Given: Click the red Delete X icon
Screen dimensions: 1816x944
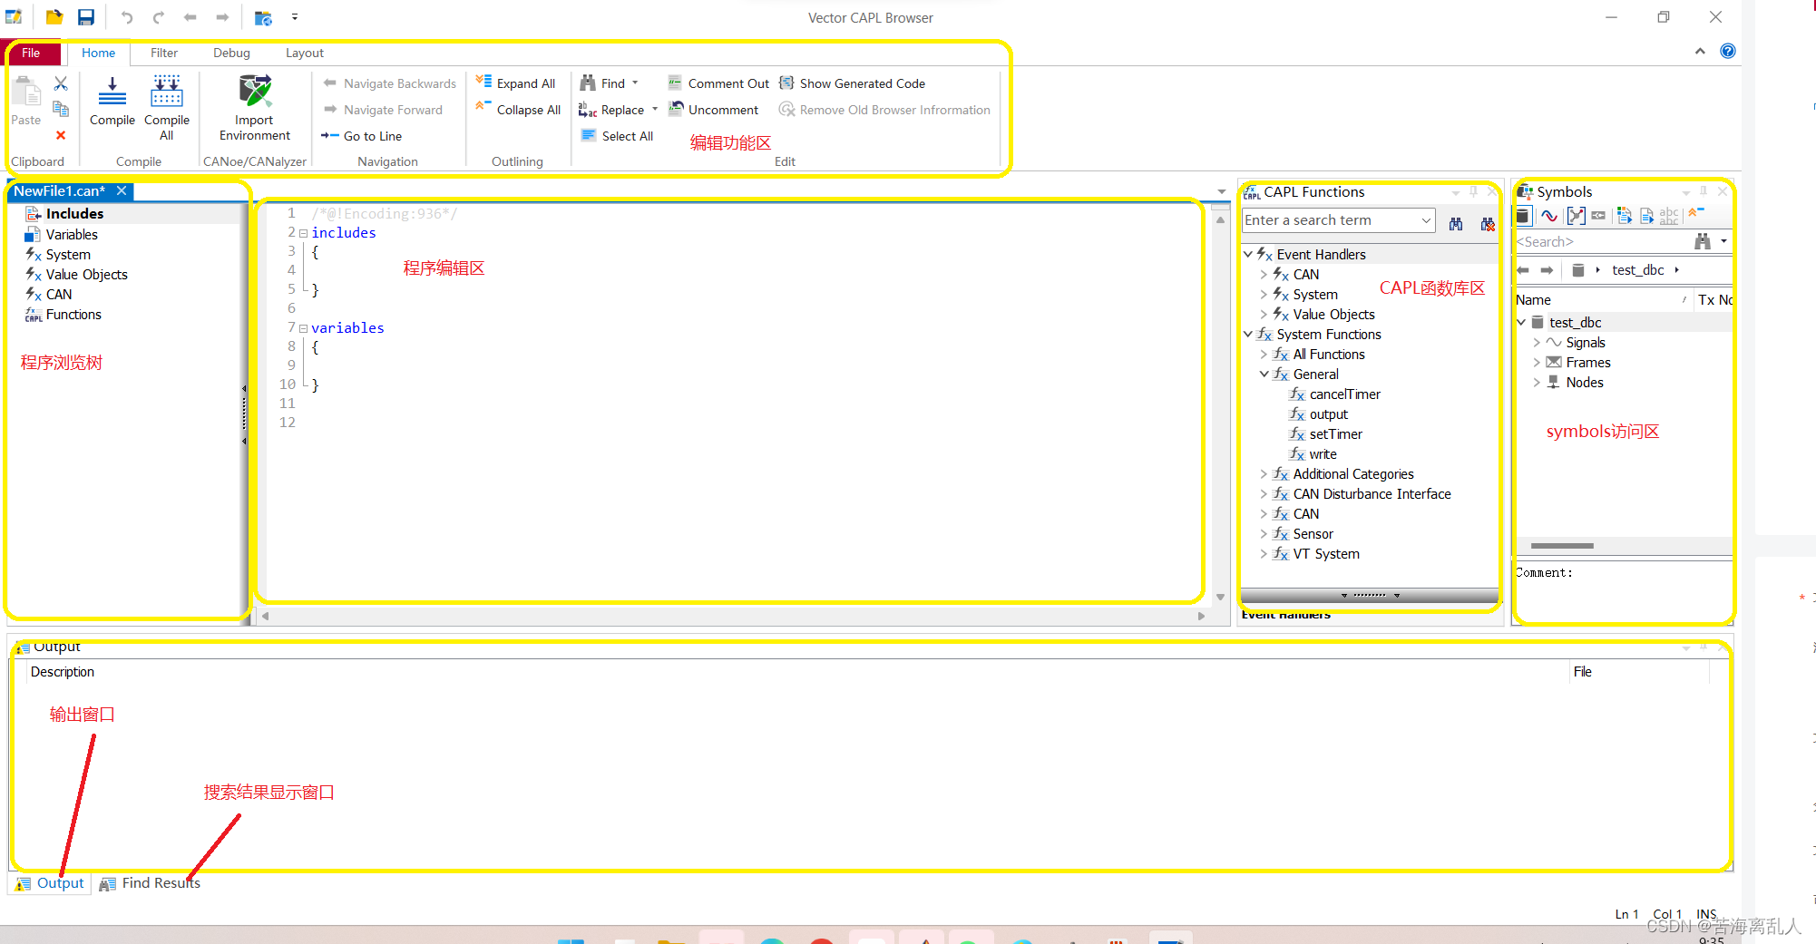Looking at the screenshot, I should click(61, 135).
